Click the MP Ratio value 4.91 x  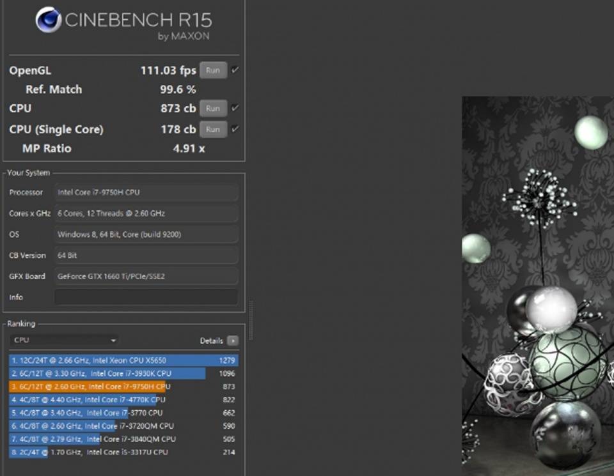click(189, 149)
